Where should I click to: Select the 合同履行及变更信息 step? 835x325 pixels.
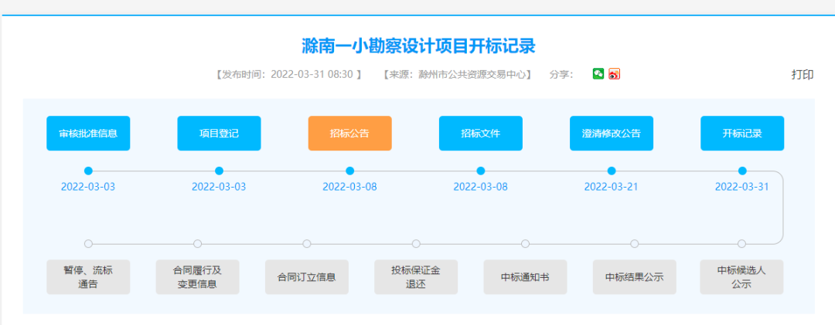point(198,276)
